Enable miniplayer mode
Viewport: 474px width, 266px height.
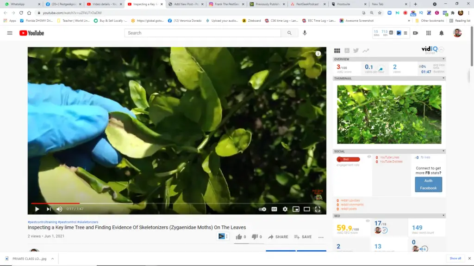296,209
